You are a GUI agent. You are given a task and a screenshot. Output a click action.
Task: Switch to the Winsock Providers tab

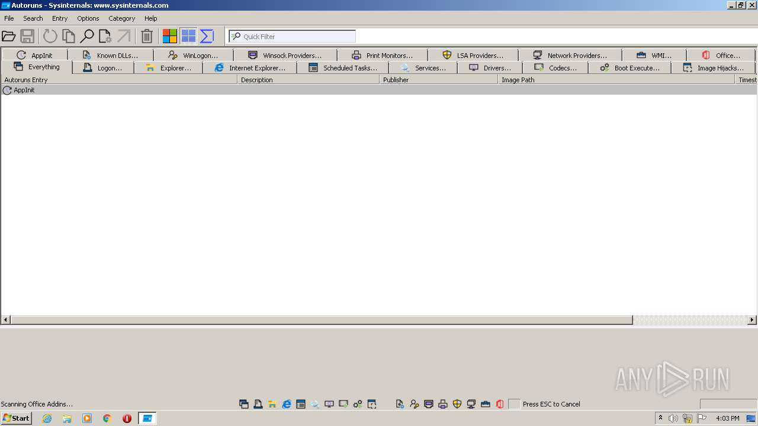pyautogui.click(x=285, y=55)
